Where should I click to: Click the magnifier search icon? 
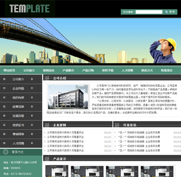click(x=167, y=12)
